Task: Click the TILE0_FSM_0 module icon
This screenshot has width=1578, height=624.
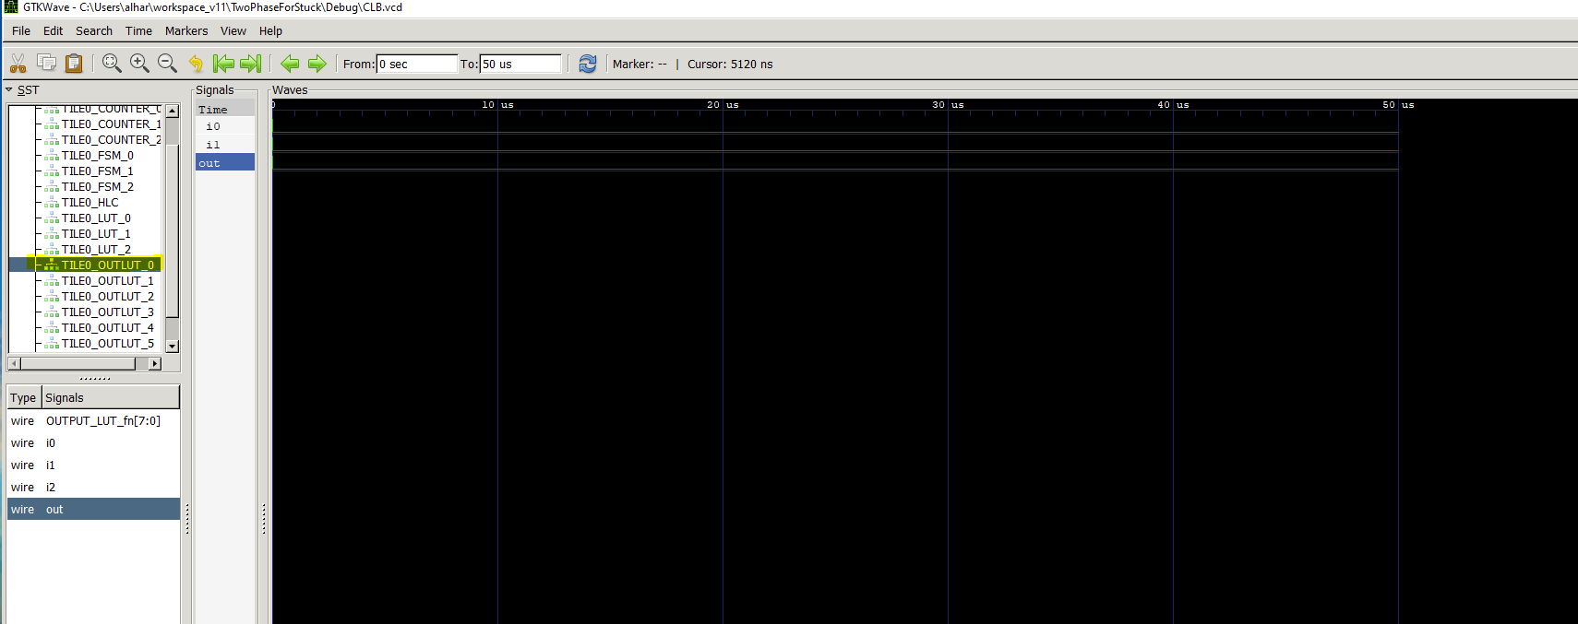Action: pyautogui.click(x=52, y=156)
